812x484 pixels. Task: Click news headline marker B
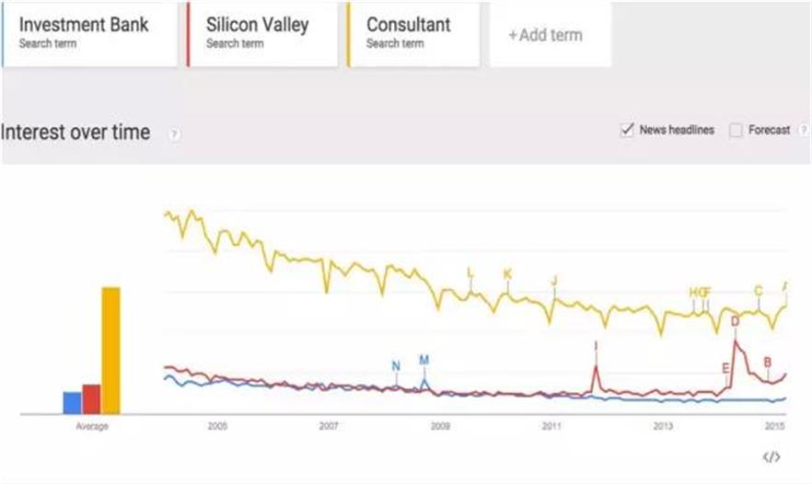[x=767, y=362]
